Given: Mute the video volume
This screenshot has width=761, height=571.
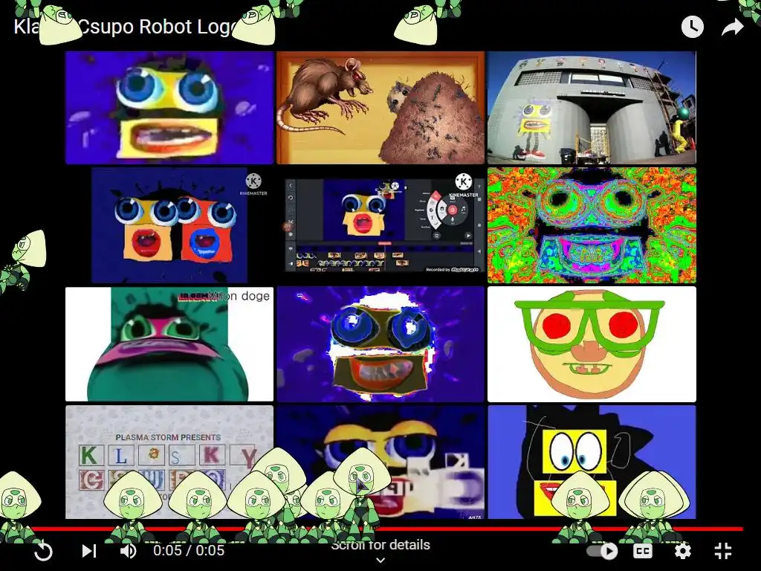Looking at the screenshot, I should point(129,551).
